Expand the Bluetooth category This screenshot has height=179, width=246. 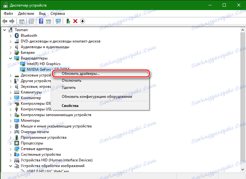click(x=10, y=36)
